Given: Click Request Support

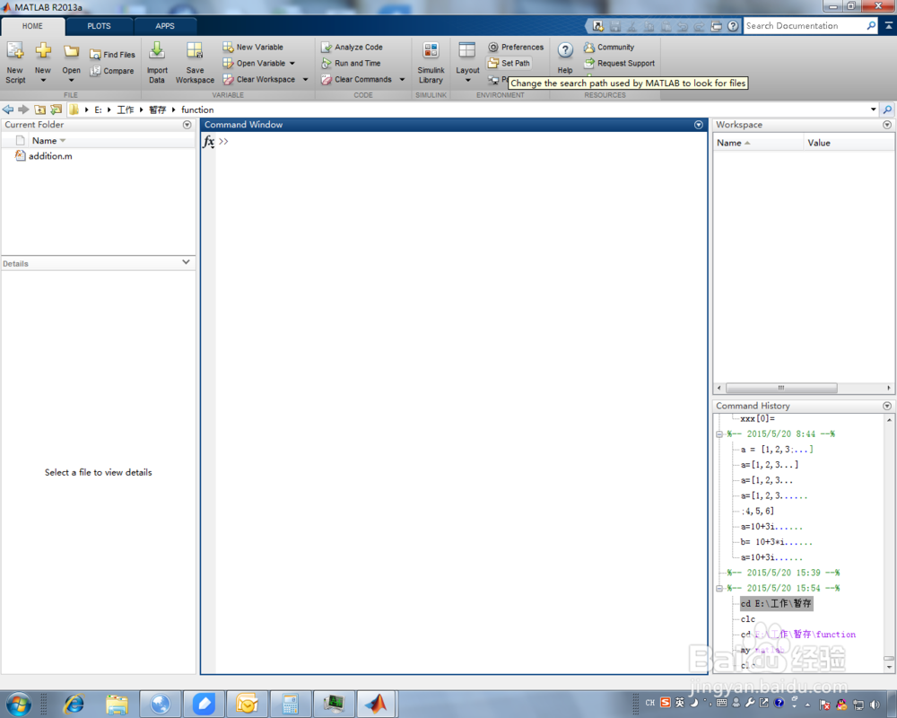Looking at the screenshot, I should point(619,63).
